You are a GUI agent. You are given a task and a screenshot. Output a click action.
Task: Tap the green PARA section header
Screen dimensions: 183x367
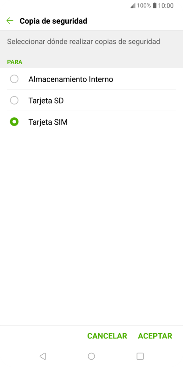pos(15,62)
